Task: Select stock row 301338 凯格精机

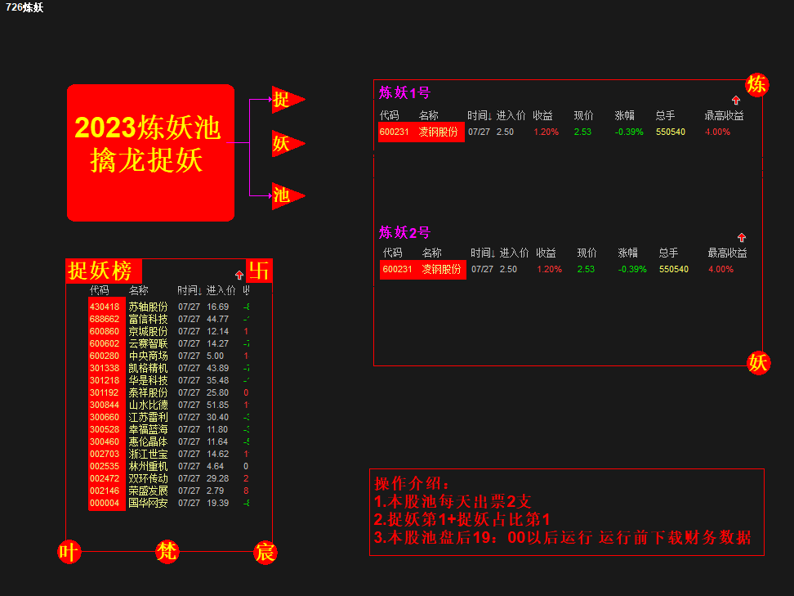Action: [x=168, y=368]
